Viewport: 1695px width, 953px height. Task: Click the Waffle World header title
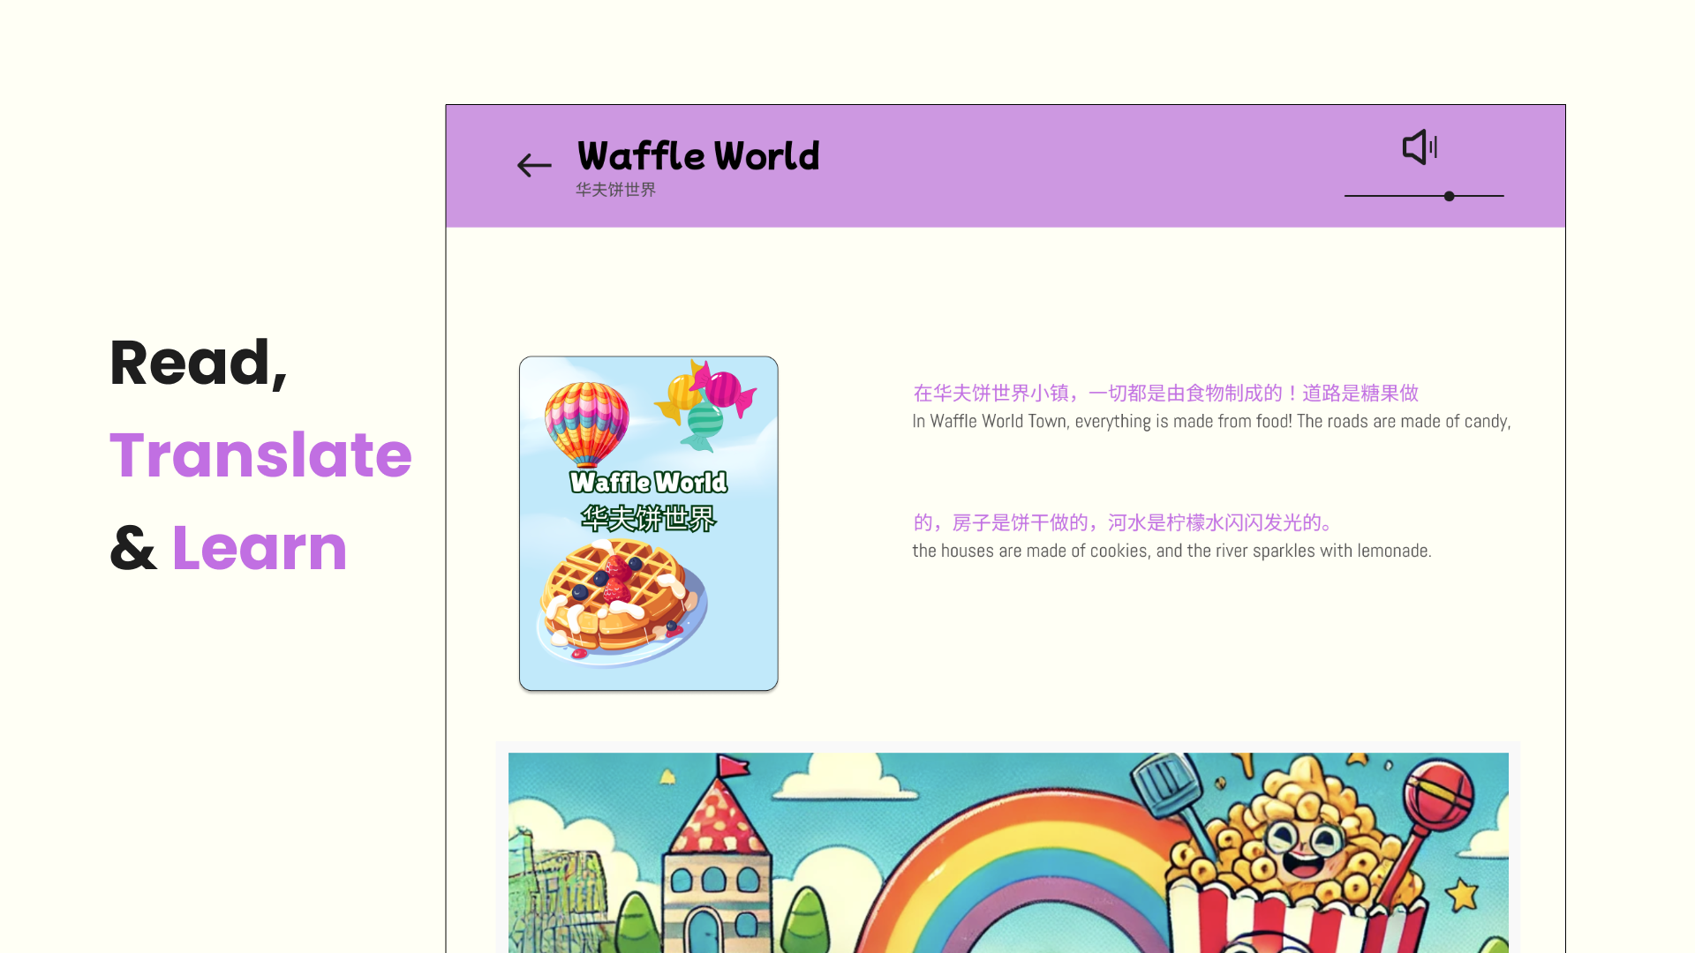[697, 156]
